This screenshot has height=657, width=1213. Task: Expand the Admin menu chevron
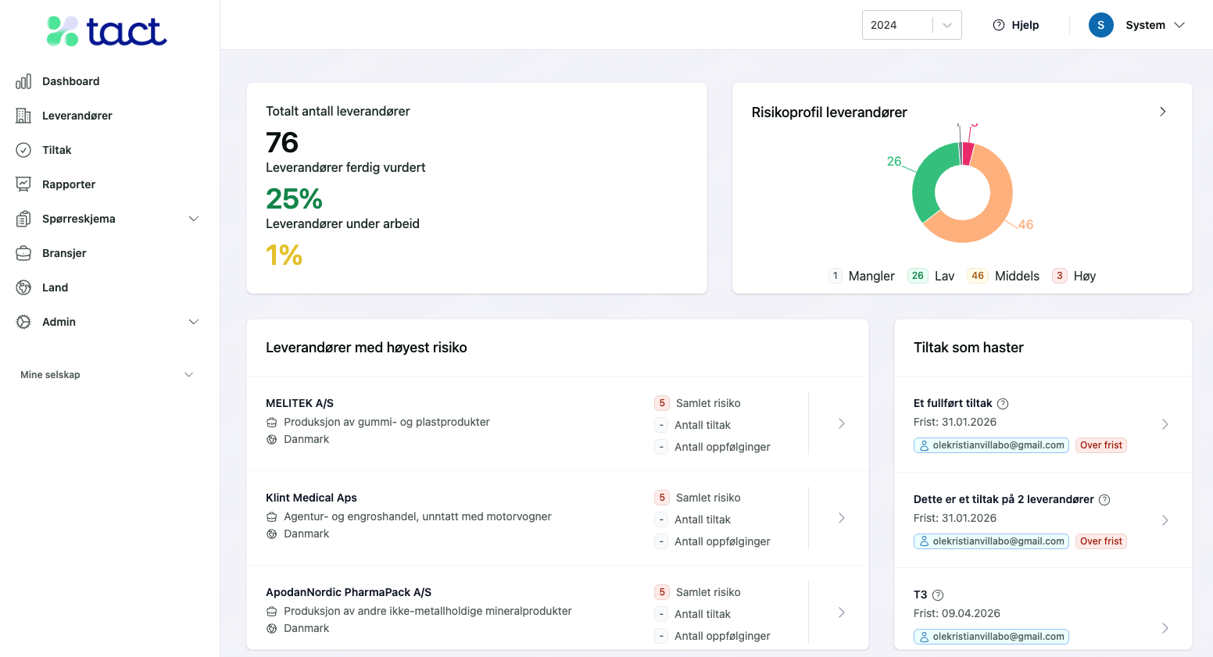click(193, 321)
